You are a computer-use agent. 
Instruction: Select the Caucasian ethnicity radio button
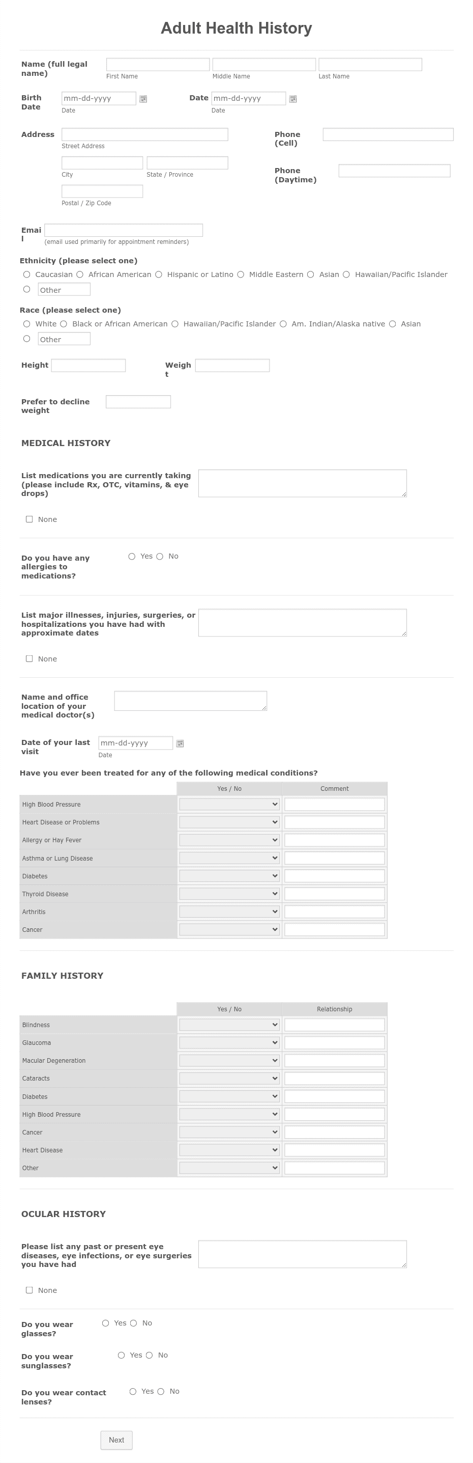pyautogui.click(x=26, y=274)
